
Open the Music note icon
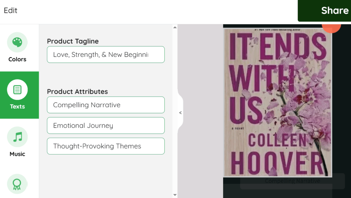point(17,137)
